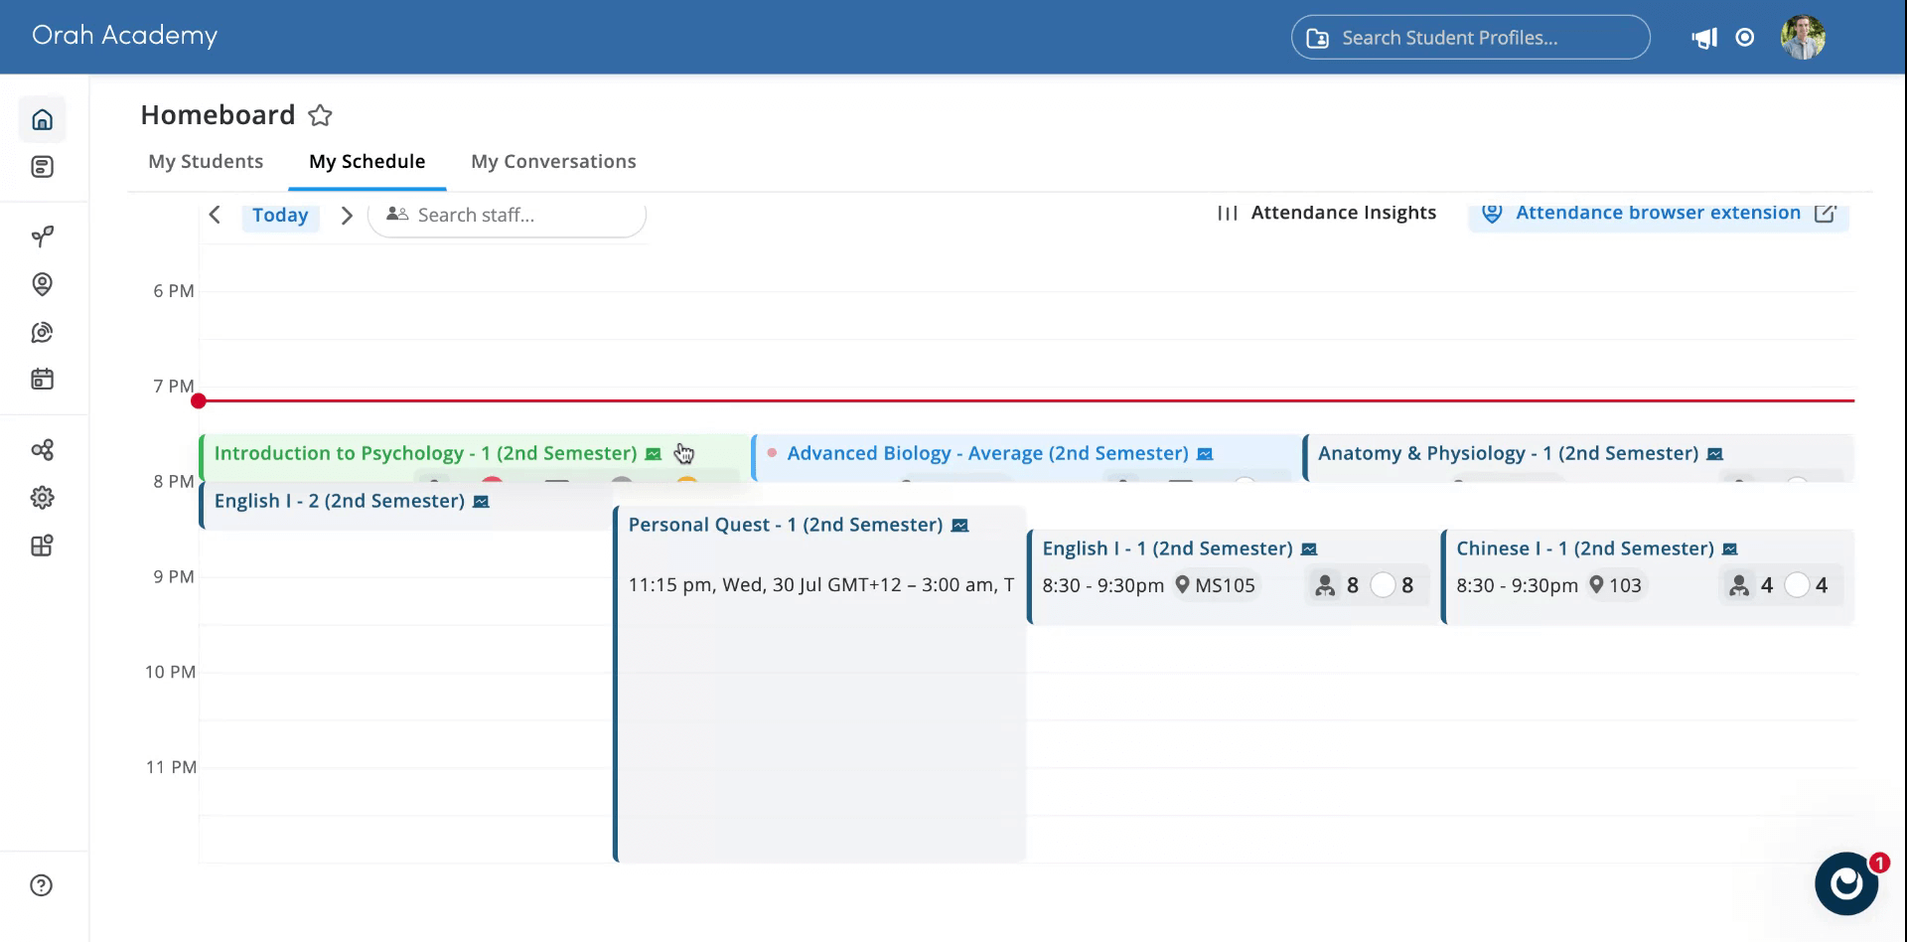Viewport: 1907px width, 942px height.
Task: Favorite Homeboard with the star icon
Action: [x=320, y=115]
